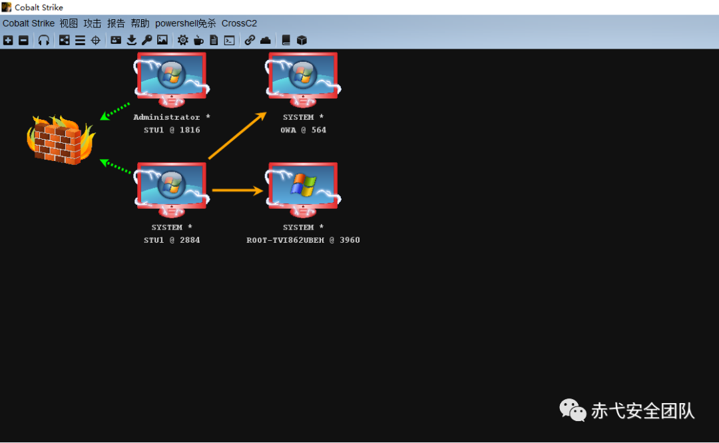719x443 pixels.
Task: Click the terminal icon for scripted web delivery
Action: 229,41
